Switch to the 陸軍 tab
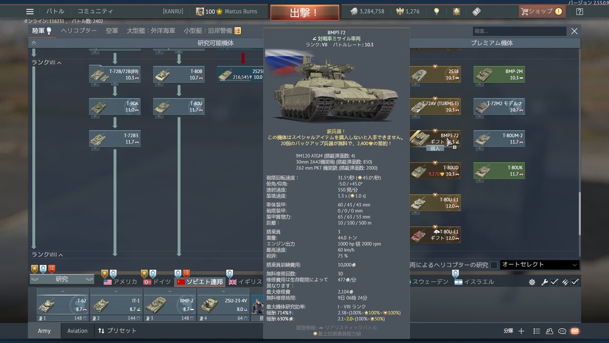 pyautogui.click(x=42, y=31)
